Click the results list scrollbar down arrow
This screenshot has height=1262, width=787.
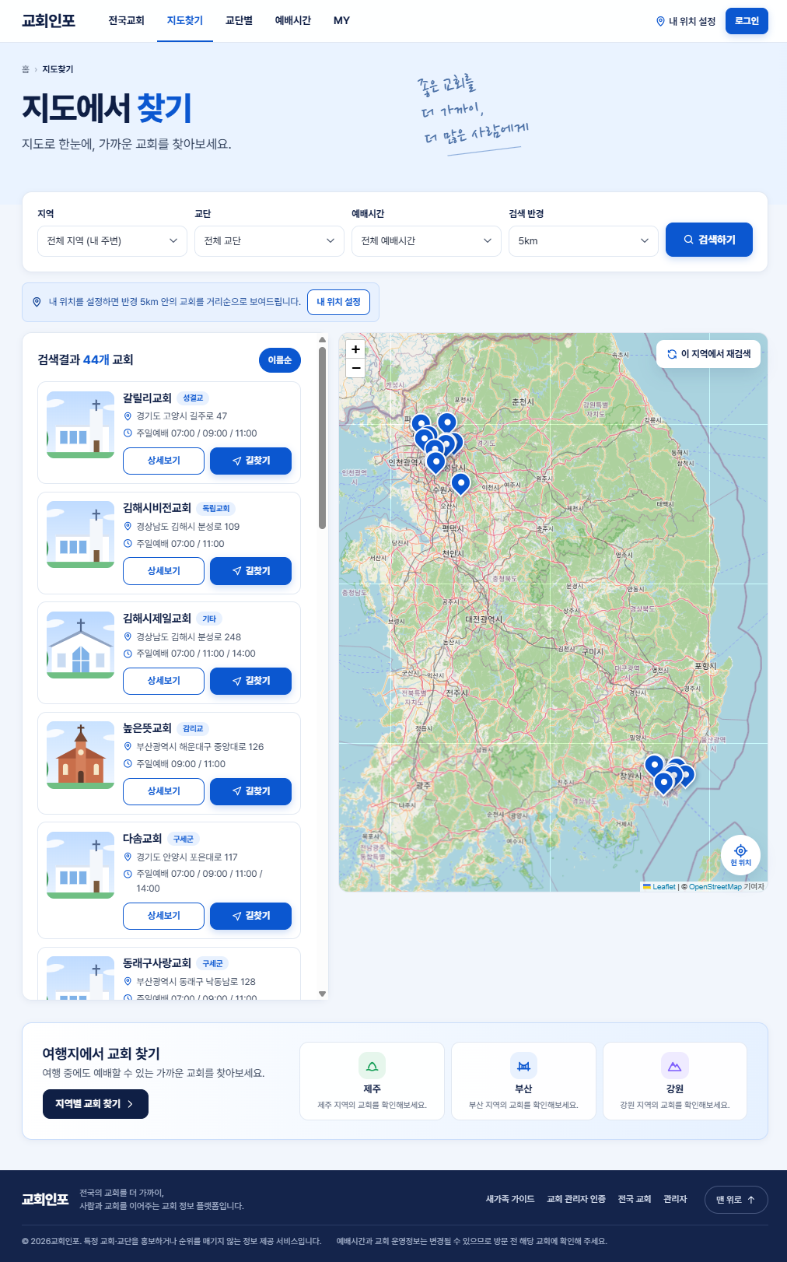coord(322,994)
